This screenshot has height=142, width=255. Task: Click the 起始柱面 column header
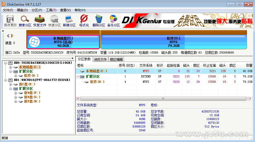click(173, 65)
